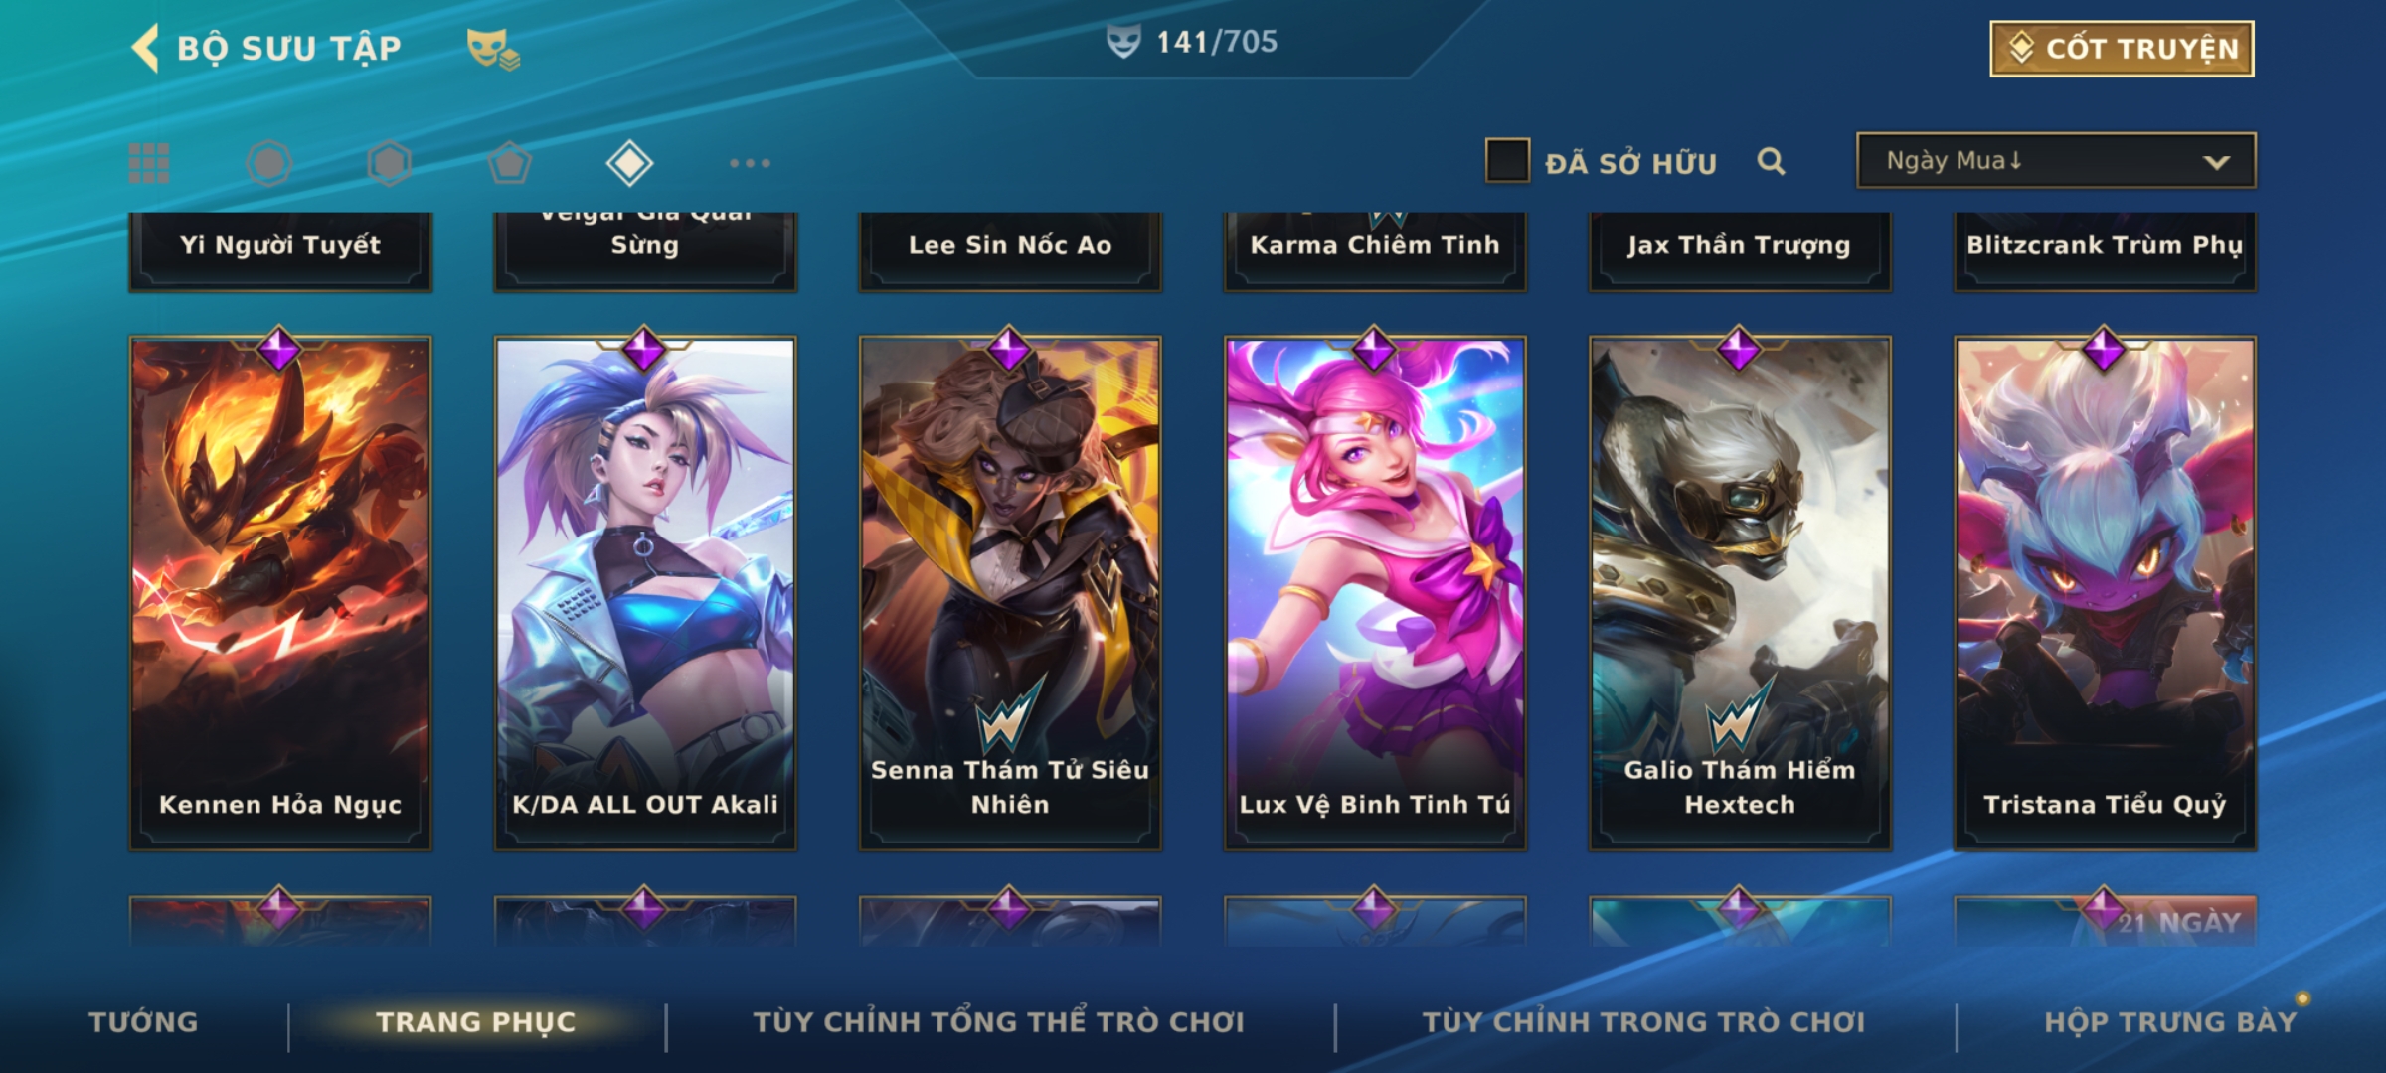The height and width of the screenshot is (1073, 2386).
Task: Select the Tristana Tiểu Quỷ skin card
Action: coord(2105,593)
